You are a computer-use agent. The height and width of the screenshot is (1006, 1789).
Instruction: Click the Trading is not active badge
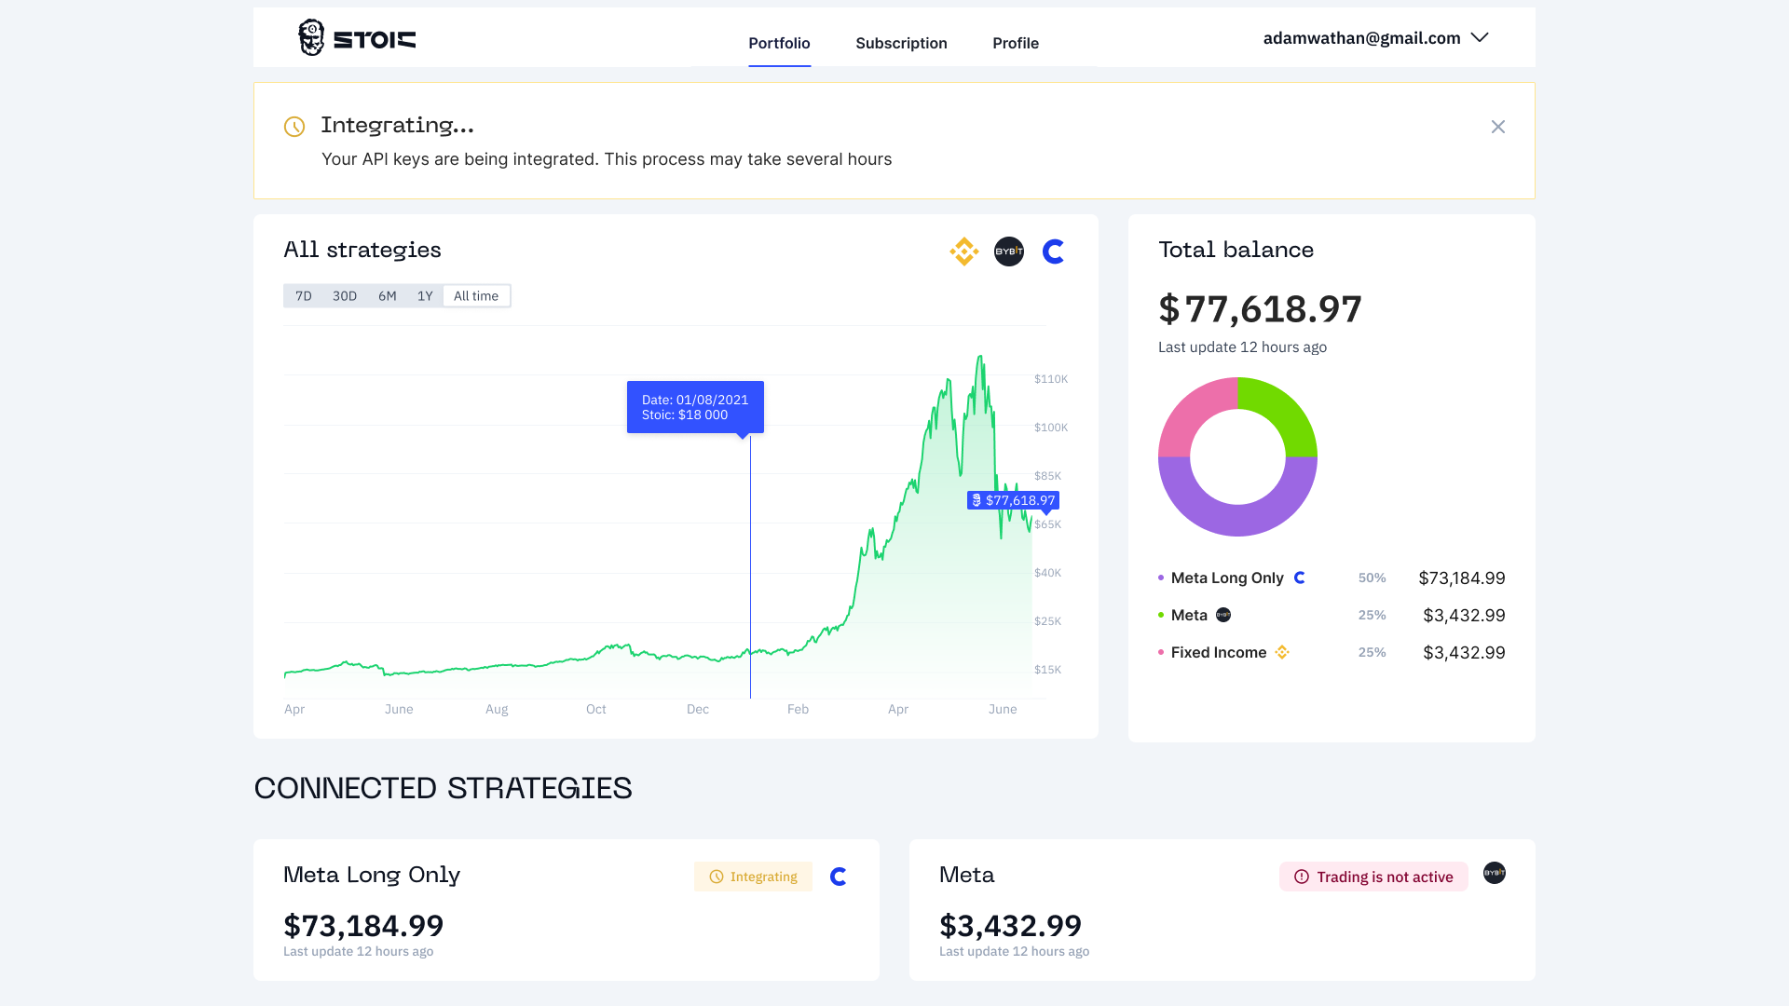(x=1372, y=876)
